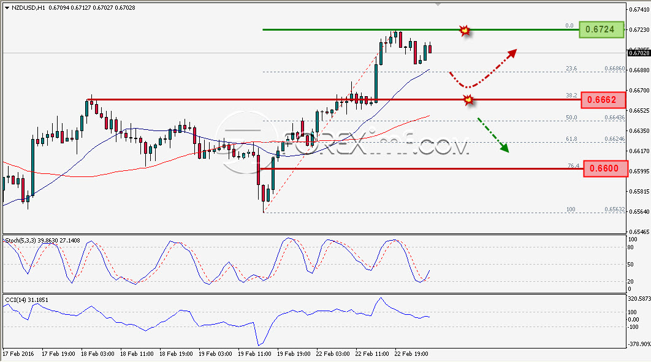The height and width of the screenshot is (362, 651).
Task: Click price axis value 0.65815
Action: pyautogui.click(x=639, y=191)
